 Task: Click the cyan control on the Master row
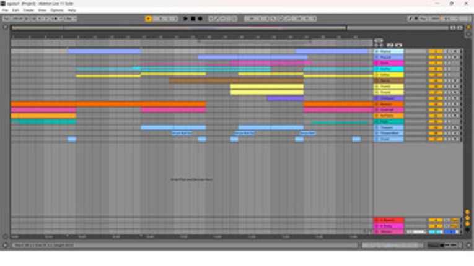coord(436,231)
